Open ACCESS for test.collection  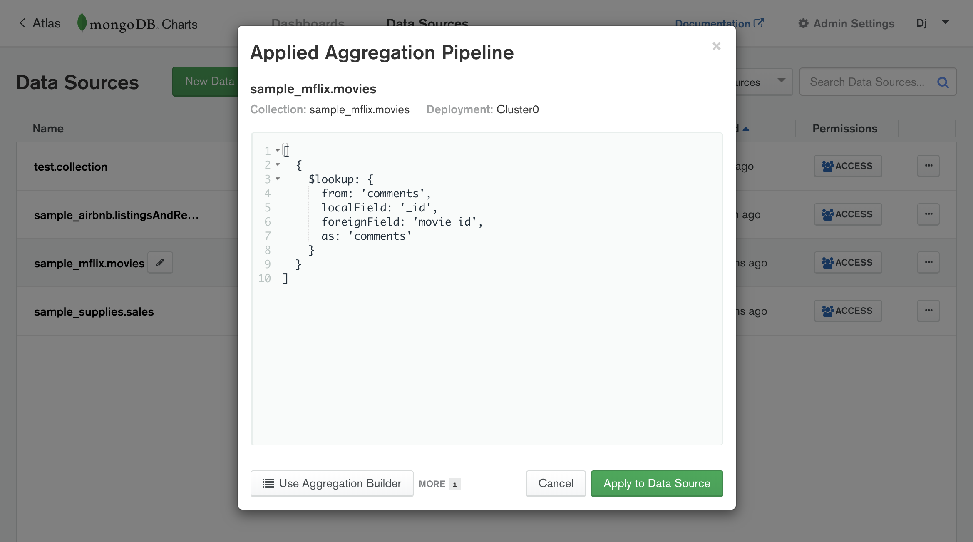pos(848,166)
